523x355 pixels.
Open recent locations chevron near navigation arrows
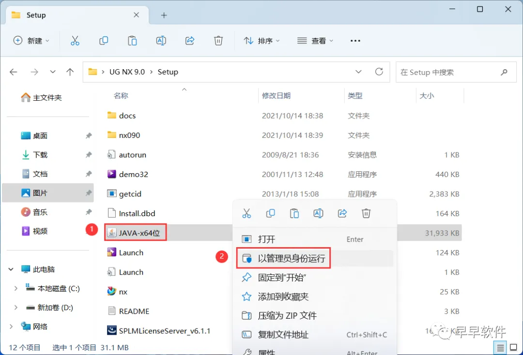click(x=53, y=72)
